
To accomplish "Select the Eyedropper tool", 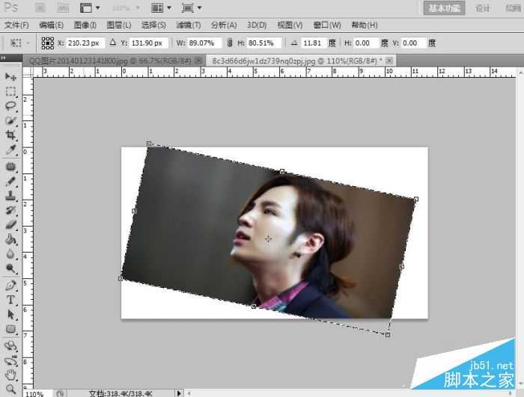I will pos(10,150).
